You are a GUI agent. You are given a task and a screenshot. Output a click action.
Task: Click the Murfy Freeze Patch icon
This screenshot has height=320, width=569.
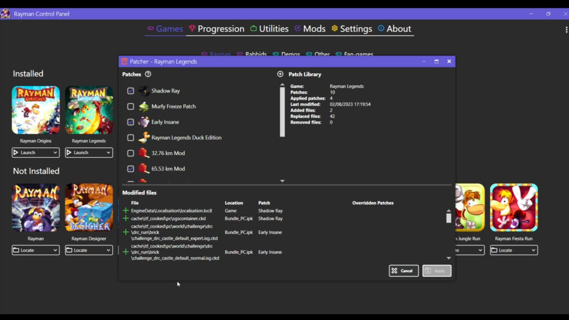tap(144, 106)
